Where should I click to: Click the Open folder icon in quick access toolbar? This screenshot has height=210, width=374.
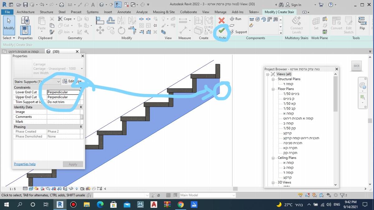(x=18, y=5)
